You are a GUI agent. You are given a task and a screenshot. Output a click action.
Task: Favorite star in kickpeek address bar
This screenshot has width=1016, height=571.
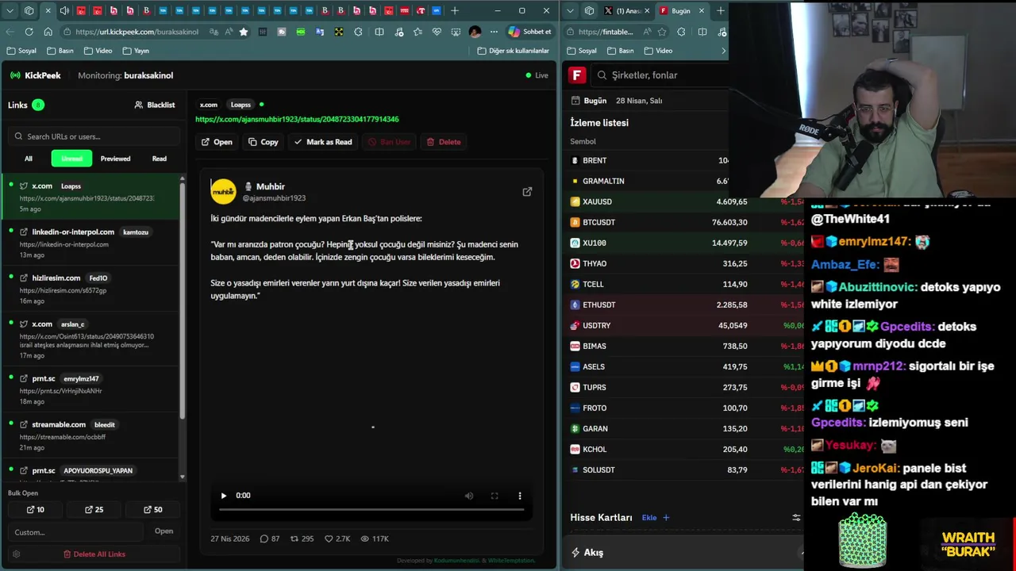coord(244,32)
